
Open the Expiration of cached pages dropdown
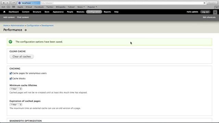click(16, 105)
